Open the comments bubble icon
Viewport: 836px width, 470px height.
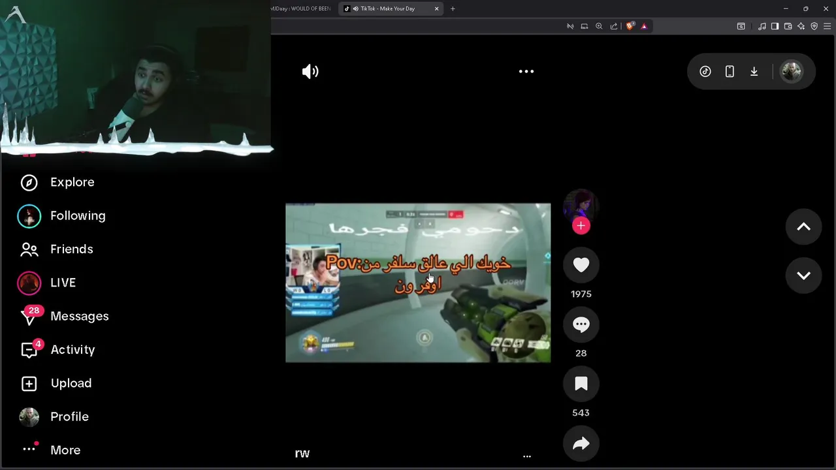(581, 324)
